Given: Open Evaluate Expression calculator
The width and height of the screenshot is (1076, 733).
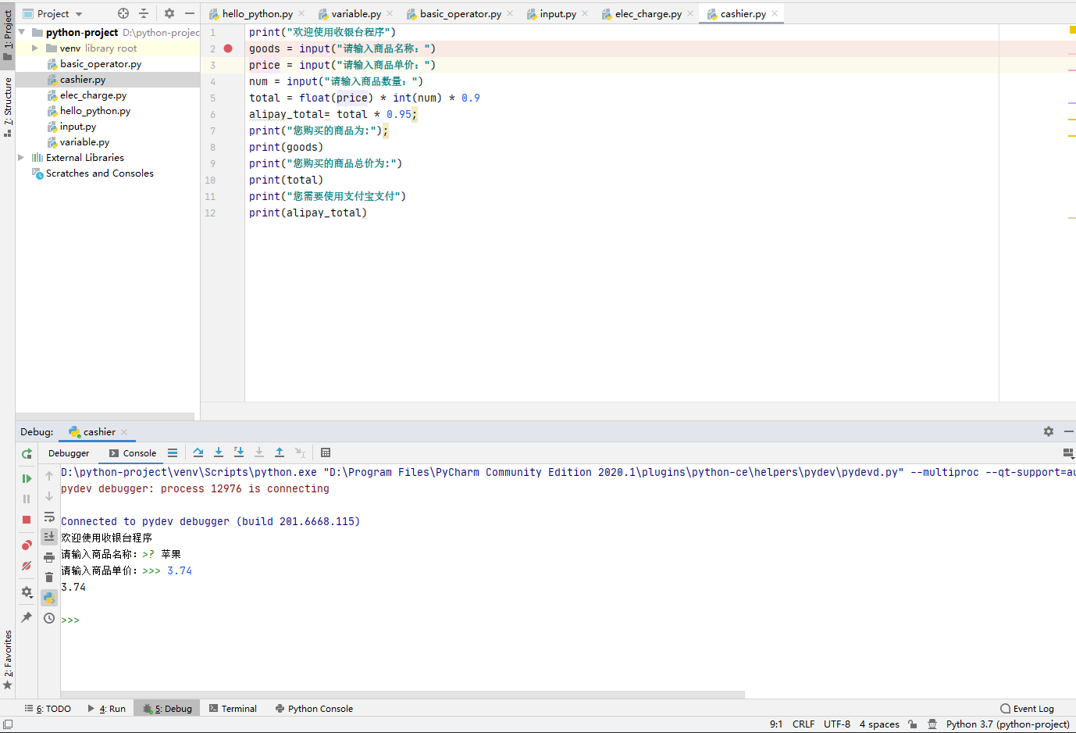Looking at the screenshot, I should click(x=326, y=452).
